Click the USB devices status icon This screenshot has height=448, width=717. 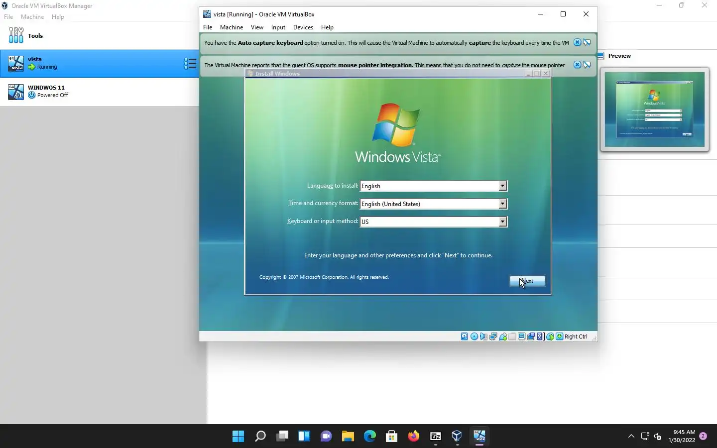[503, 336]
